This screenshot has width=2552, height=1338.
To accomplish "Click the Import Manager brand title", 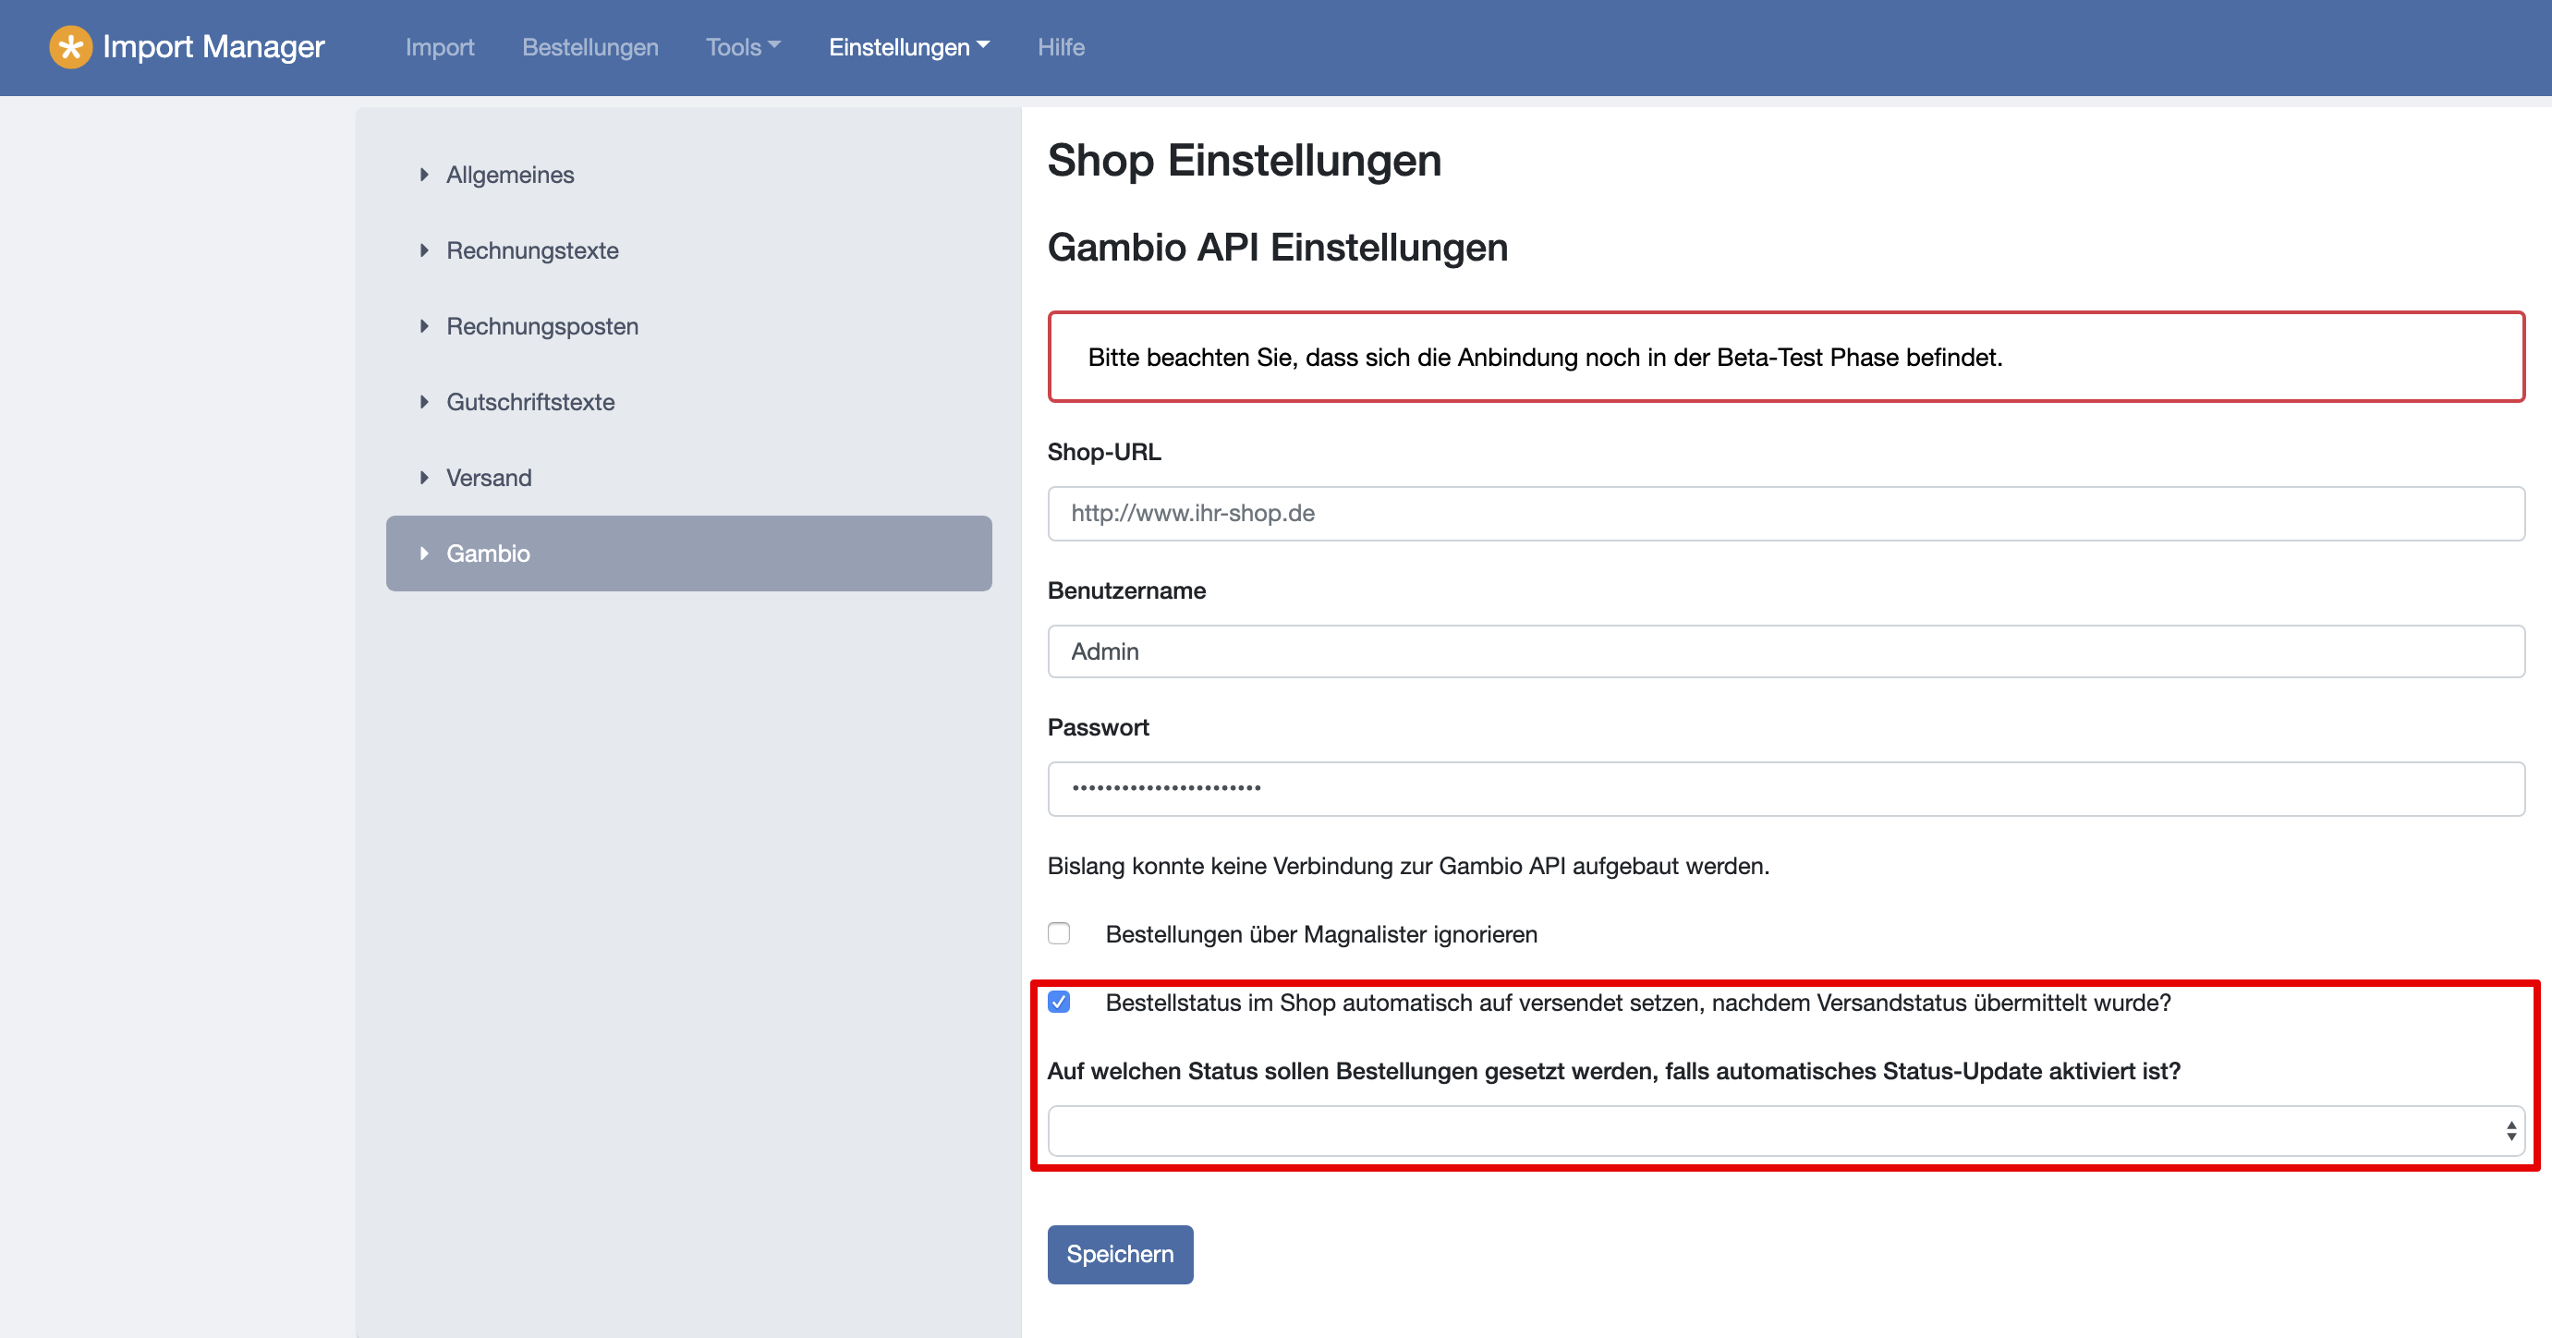I will click(213, 46).
